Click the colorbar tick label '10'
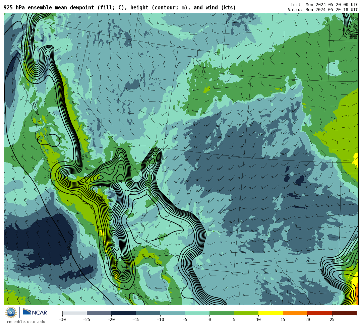The width and height of the screenshot is (362, 326). click(258, 320)
